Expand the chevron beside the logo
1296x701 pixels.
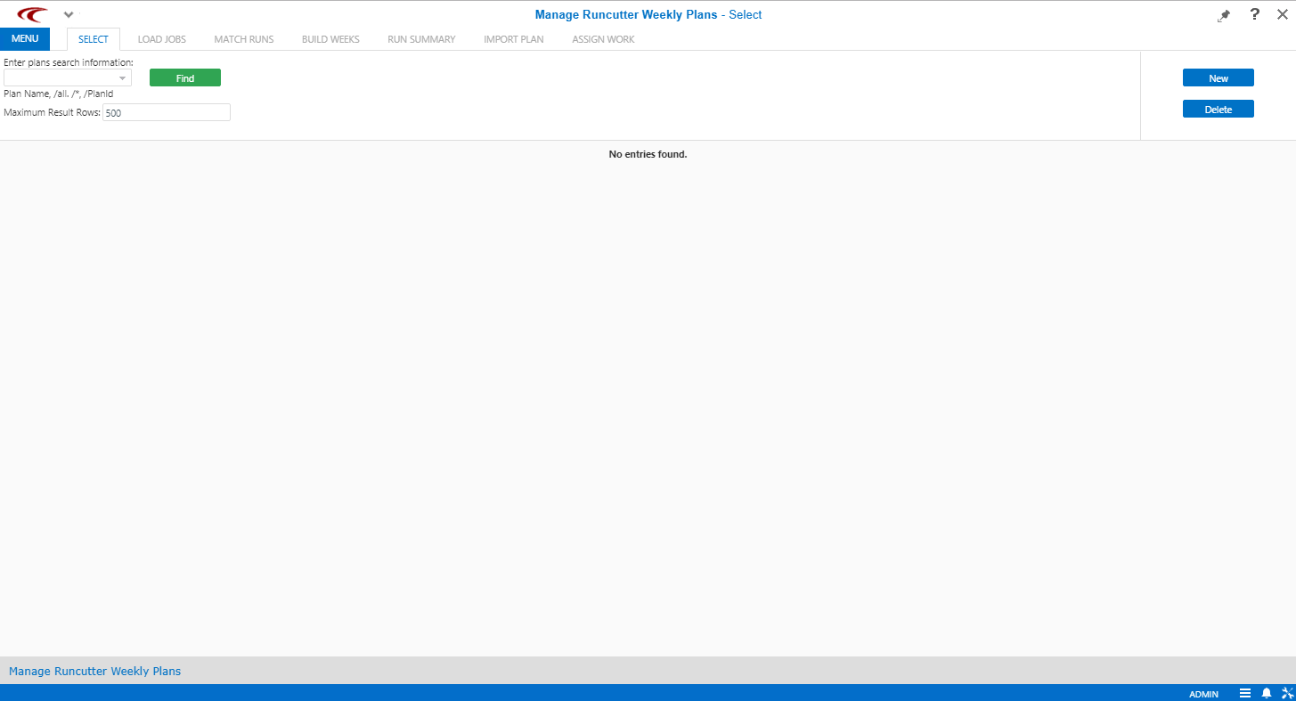69,14
